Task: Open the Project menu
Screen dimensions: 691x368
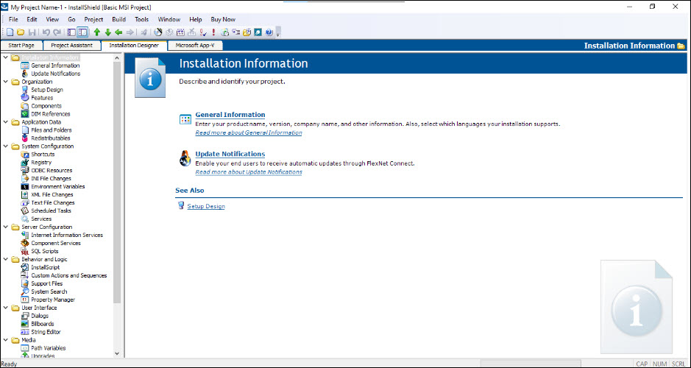Action: (x=93, y=19)
